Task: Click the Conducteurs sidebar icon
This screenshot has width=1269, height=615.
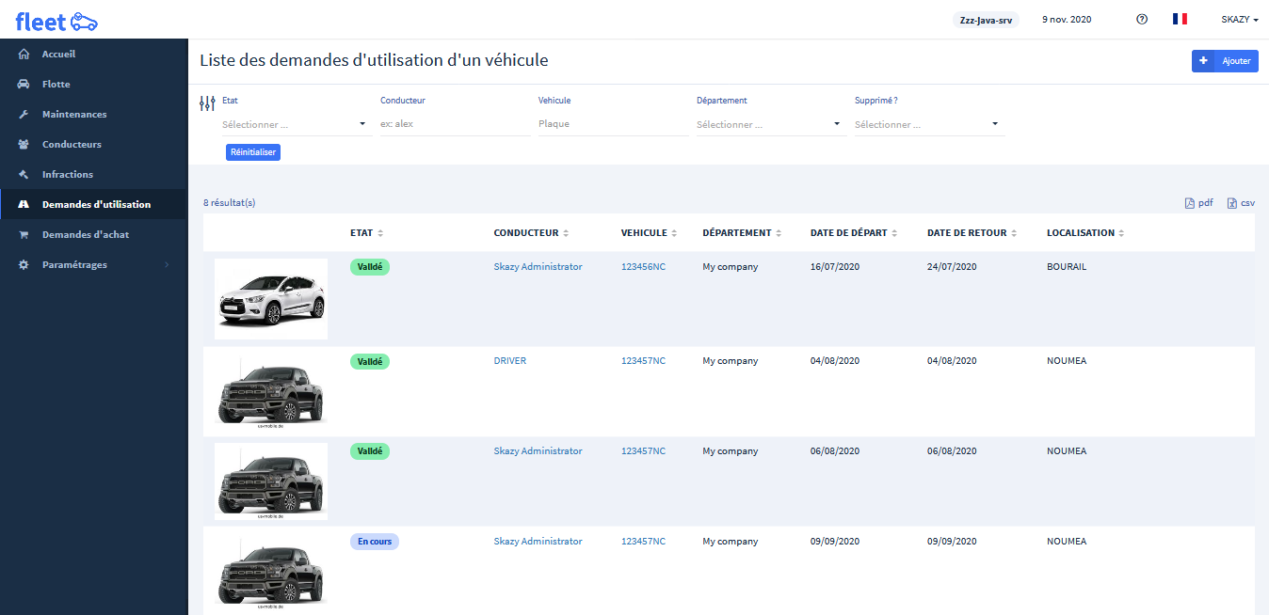Action: pos(23,144)
